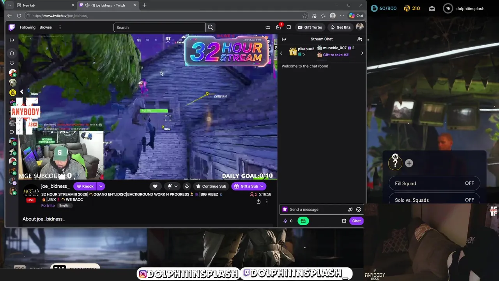Click Continue Sub button
The image size is (499, 281).
211,186
